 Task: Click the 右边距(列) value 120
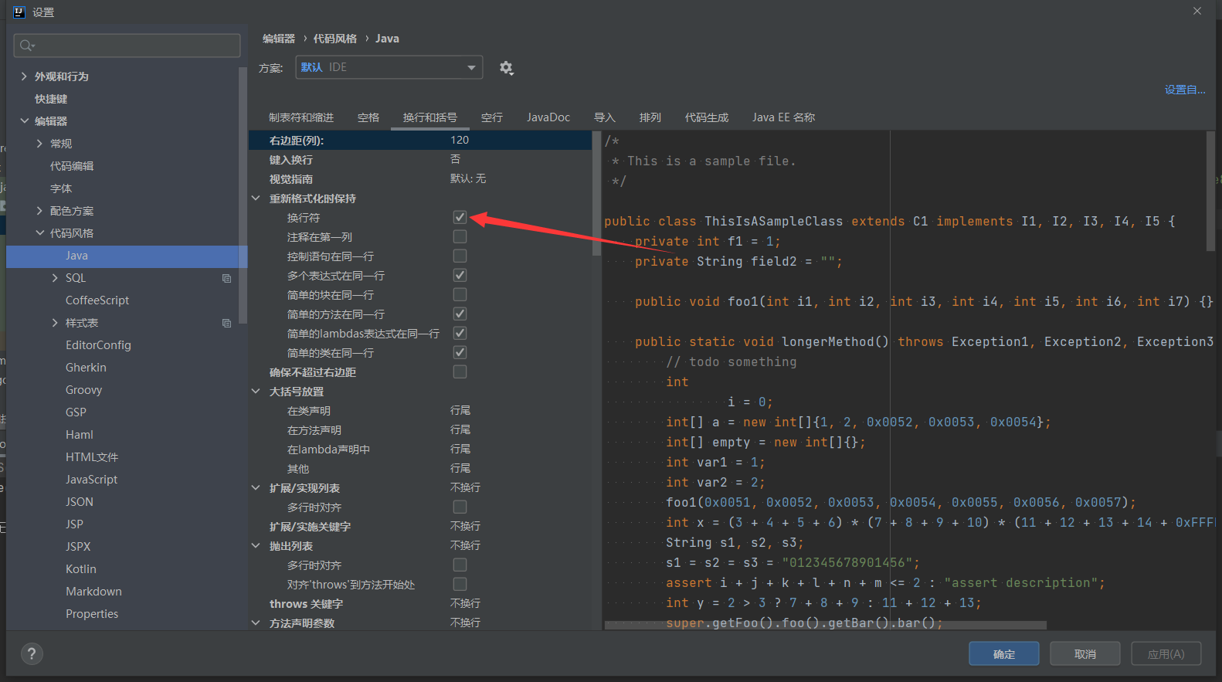coord(460,140)
